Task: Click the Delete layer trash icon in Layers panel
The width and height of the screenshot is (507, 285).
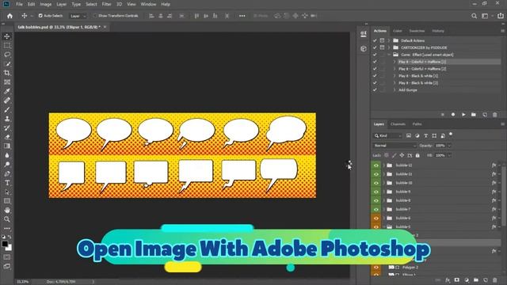Action: 494,279
